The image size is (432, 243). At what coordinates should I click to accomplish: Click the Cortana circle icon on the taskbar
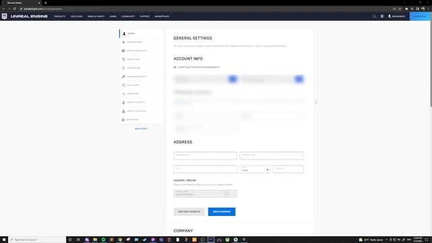point(70,240)
